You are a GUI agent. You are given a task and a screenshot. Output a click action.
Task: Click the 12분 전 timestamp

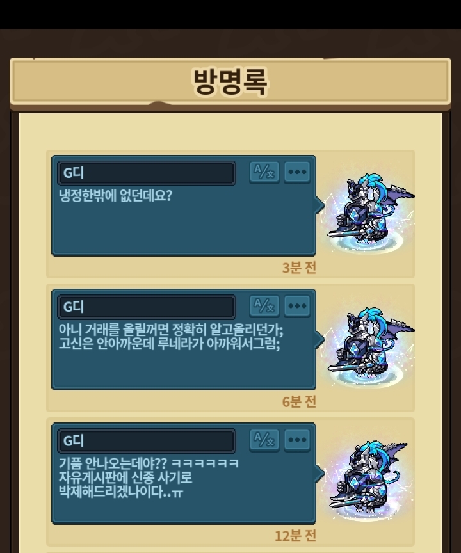pyautogui.click(x=295, y=536)
